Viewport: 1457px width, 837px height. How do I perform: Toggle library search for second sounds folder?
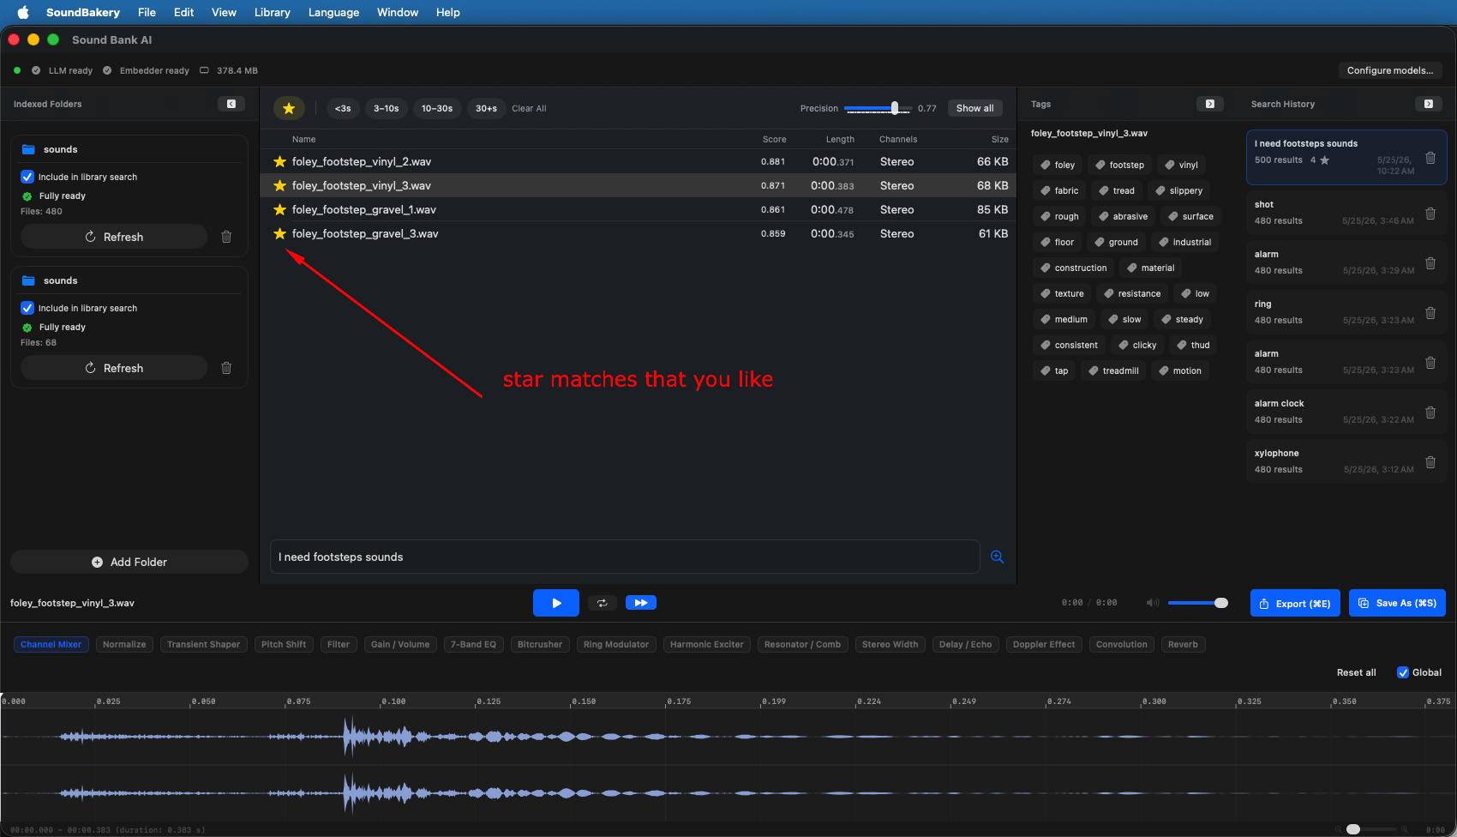point(27,308)
